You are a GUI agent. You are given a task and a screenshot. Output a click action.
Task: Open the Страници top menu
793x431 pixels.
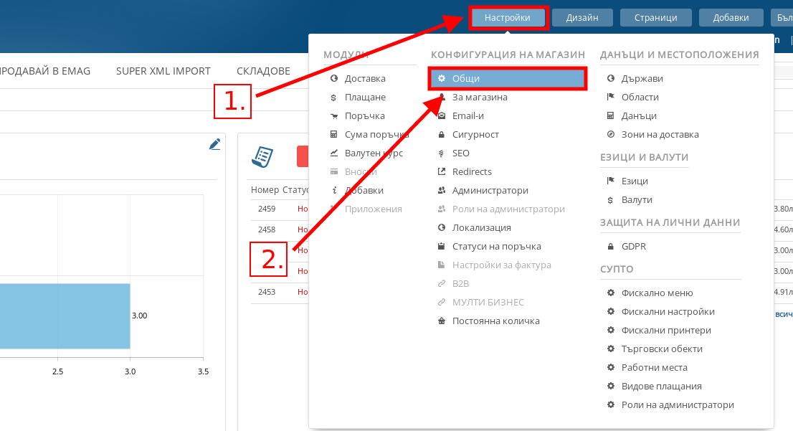pyautogui.click(x=655, y=18)
